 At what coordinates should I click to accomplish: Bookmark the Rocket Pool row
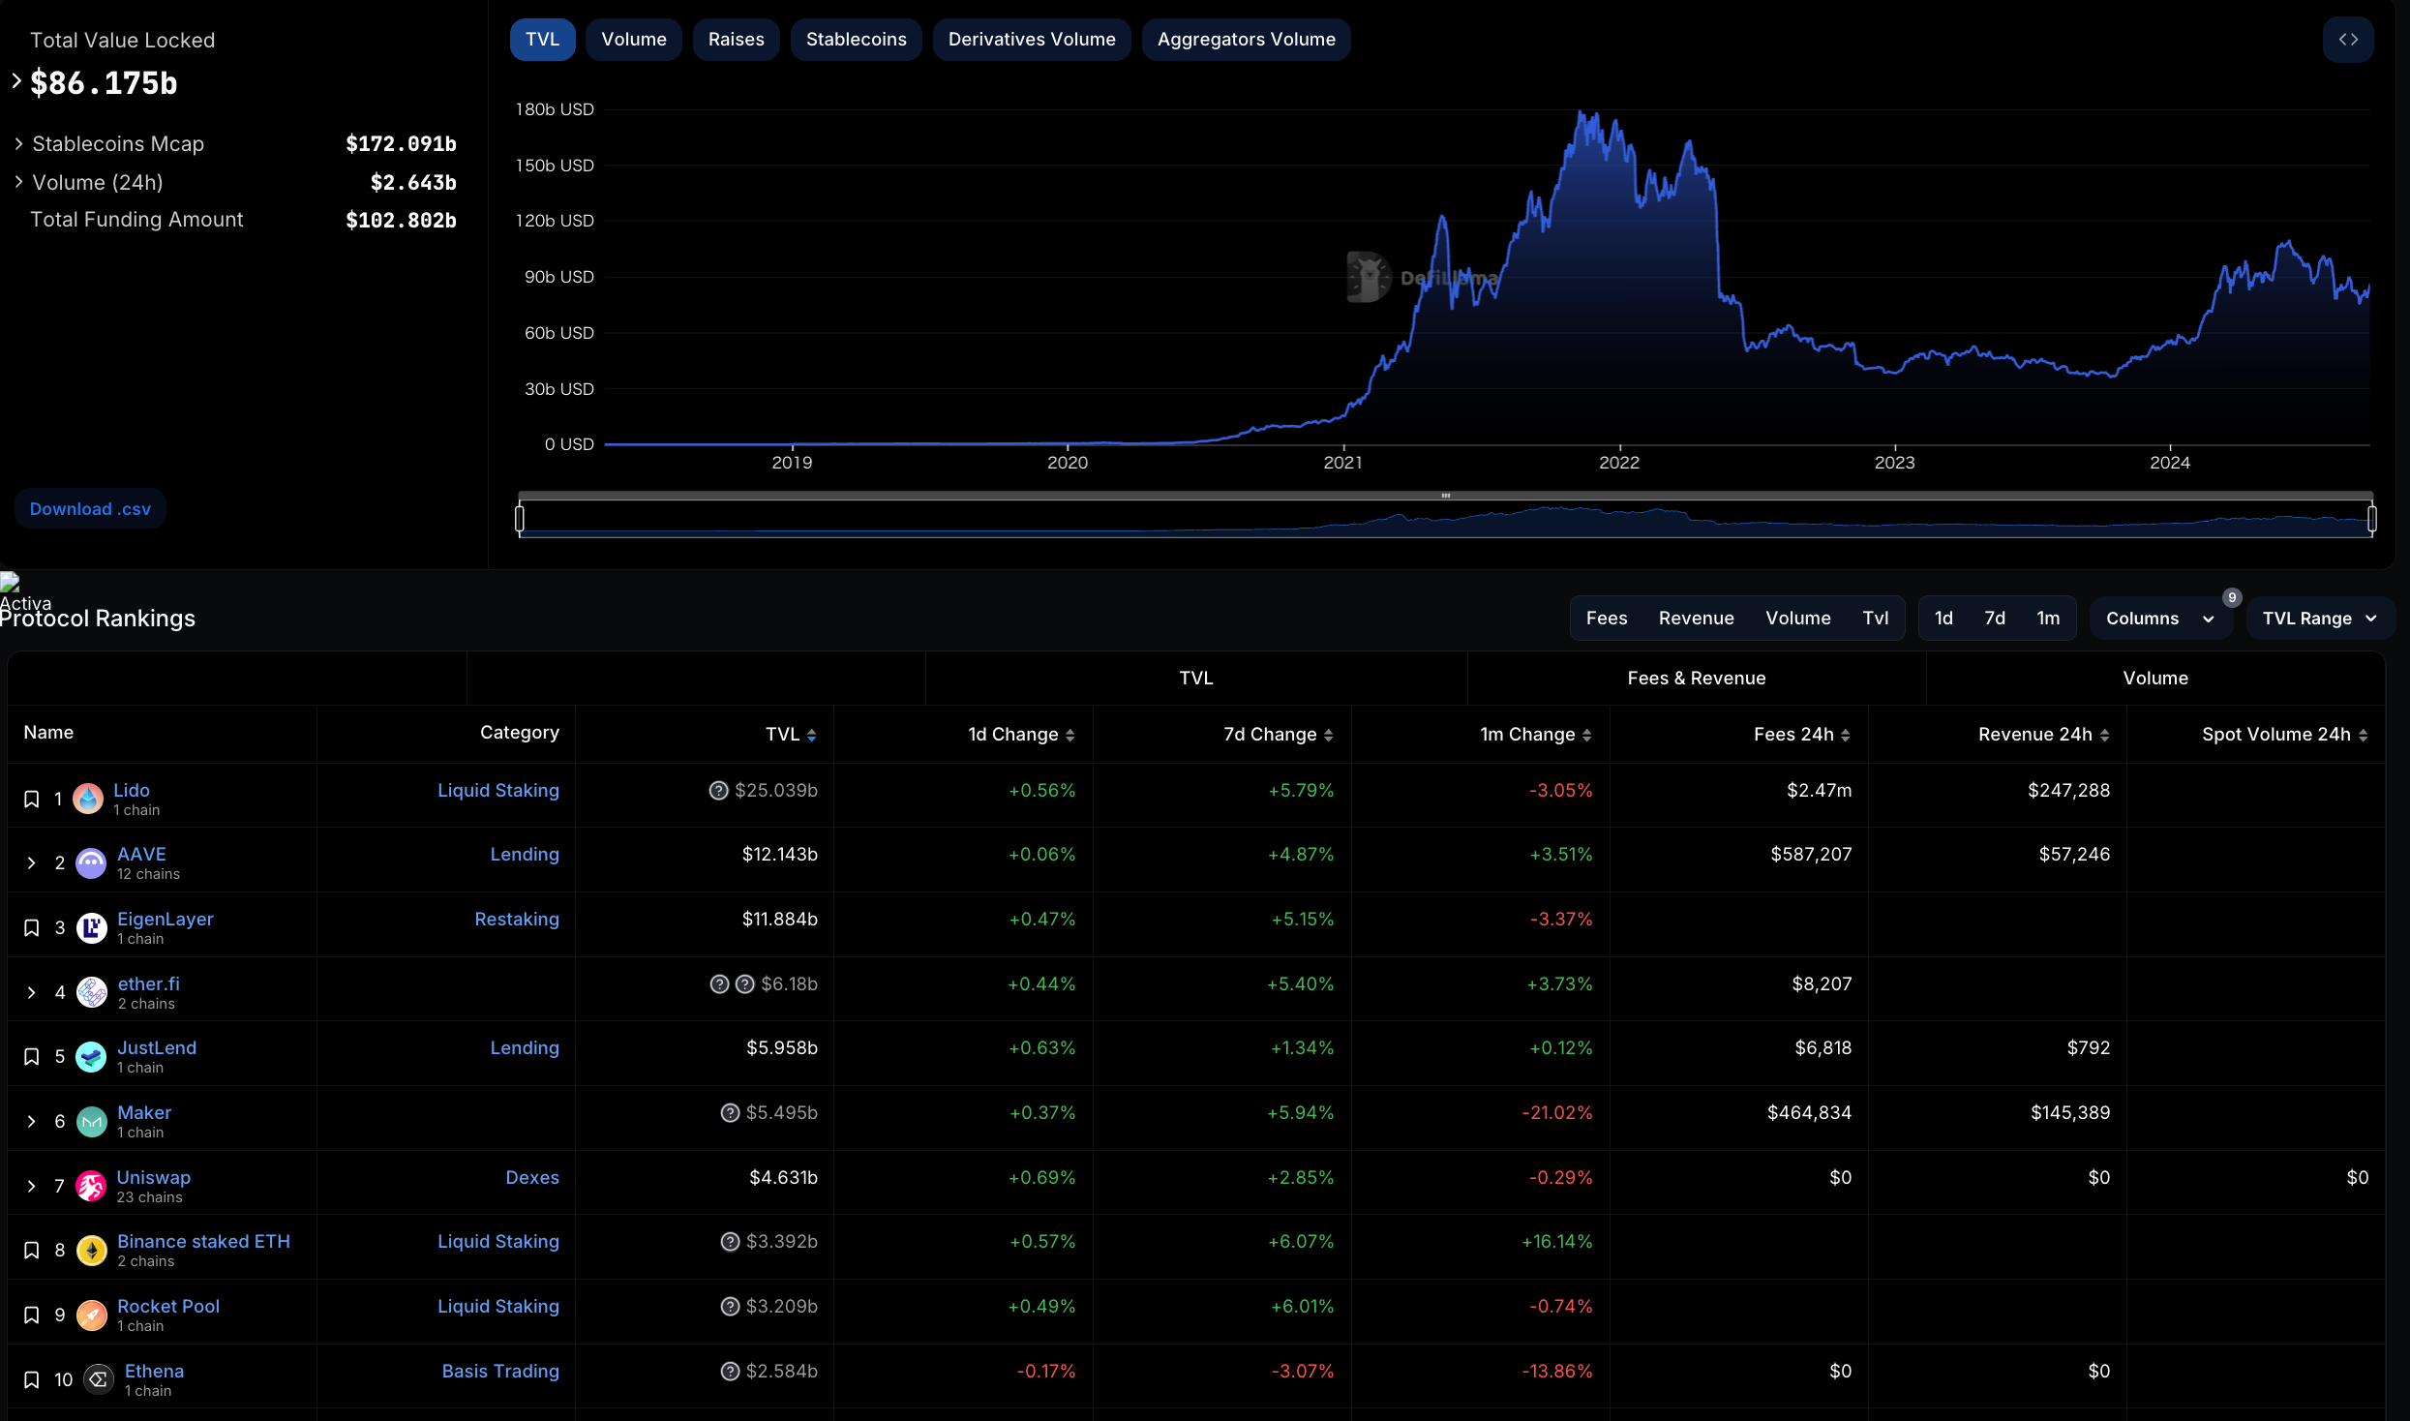(32, 1315)
